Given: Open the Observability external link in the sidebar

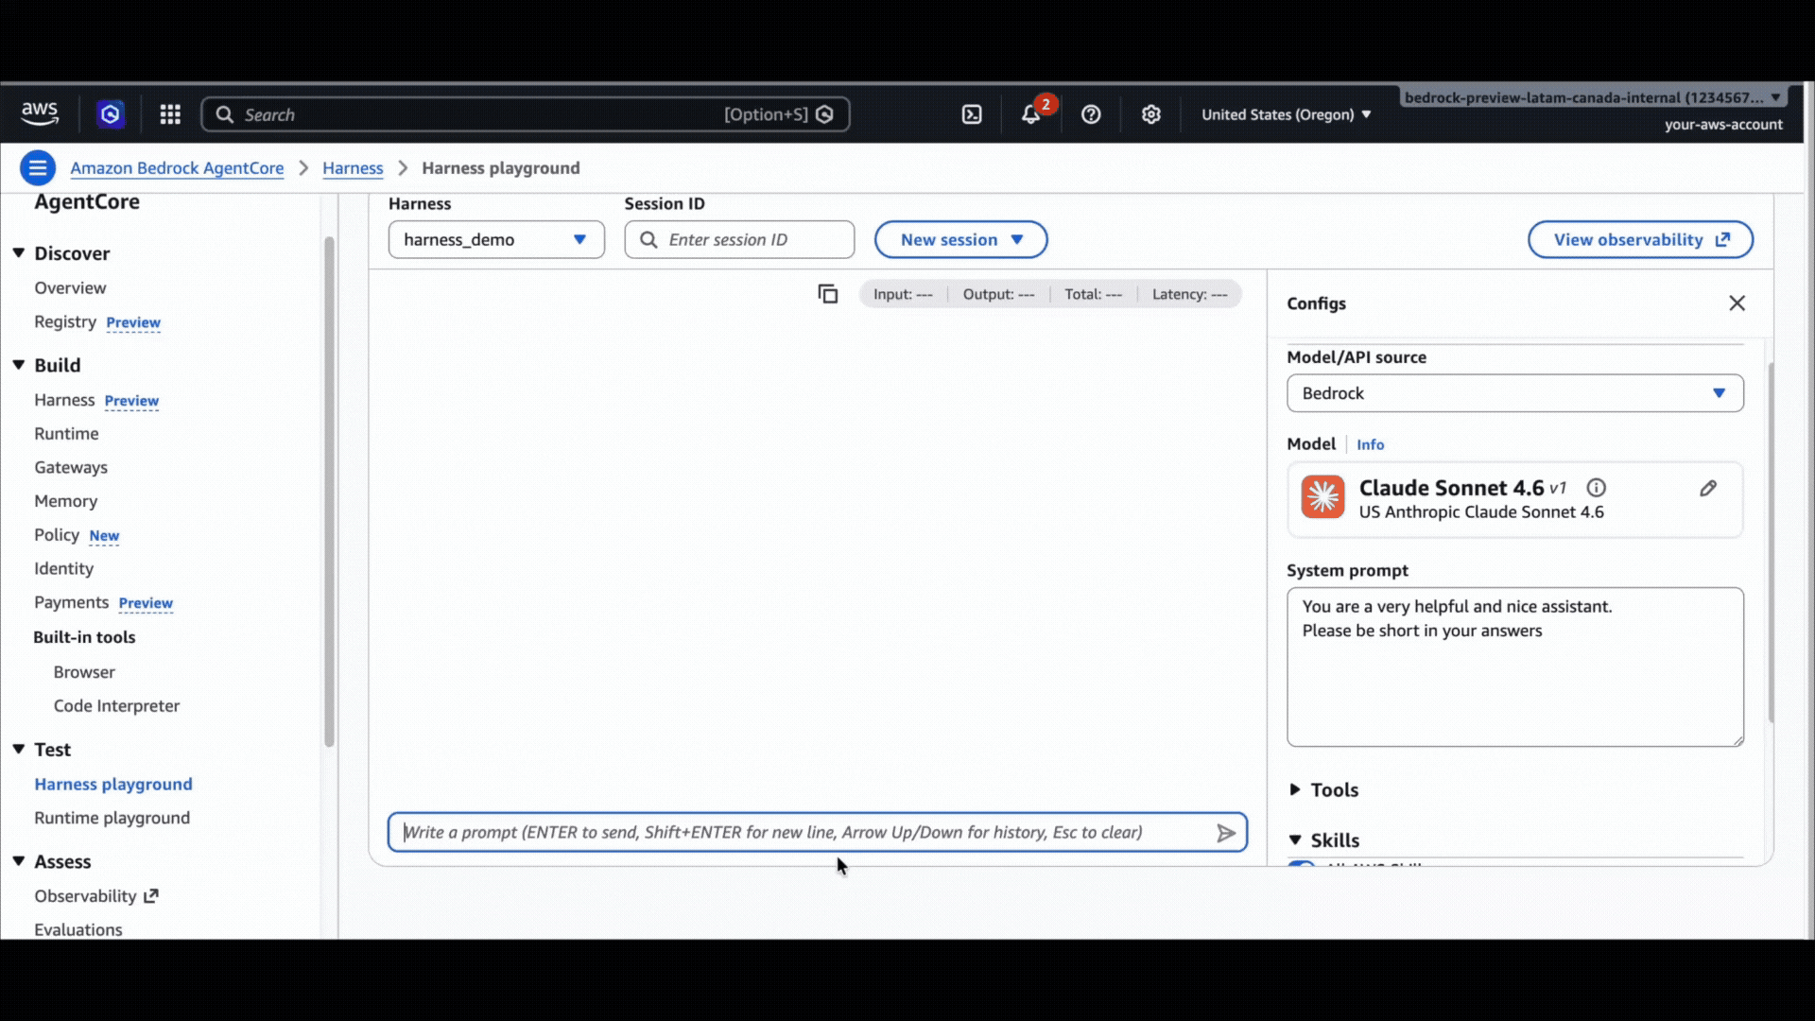Looking at the screenshot, I should 96,896.
